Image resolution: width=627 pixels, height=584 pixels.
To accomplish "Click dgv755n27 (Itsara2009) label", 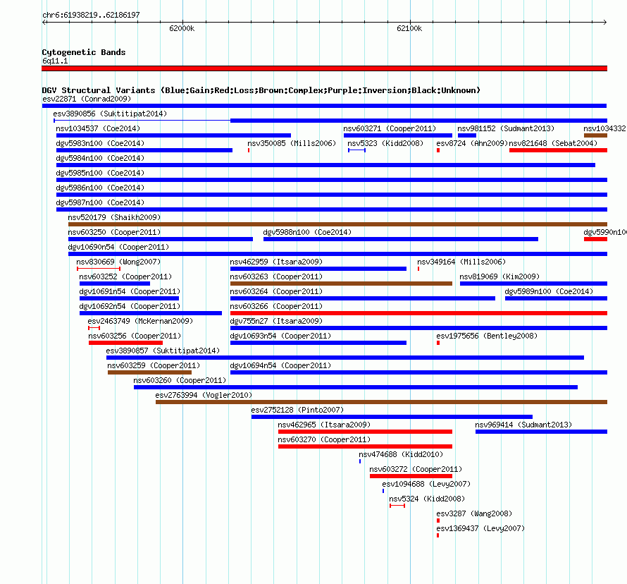I will [276, 321].
